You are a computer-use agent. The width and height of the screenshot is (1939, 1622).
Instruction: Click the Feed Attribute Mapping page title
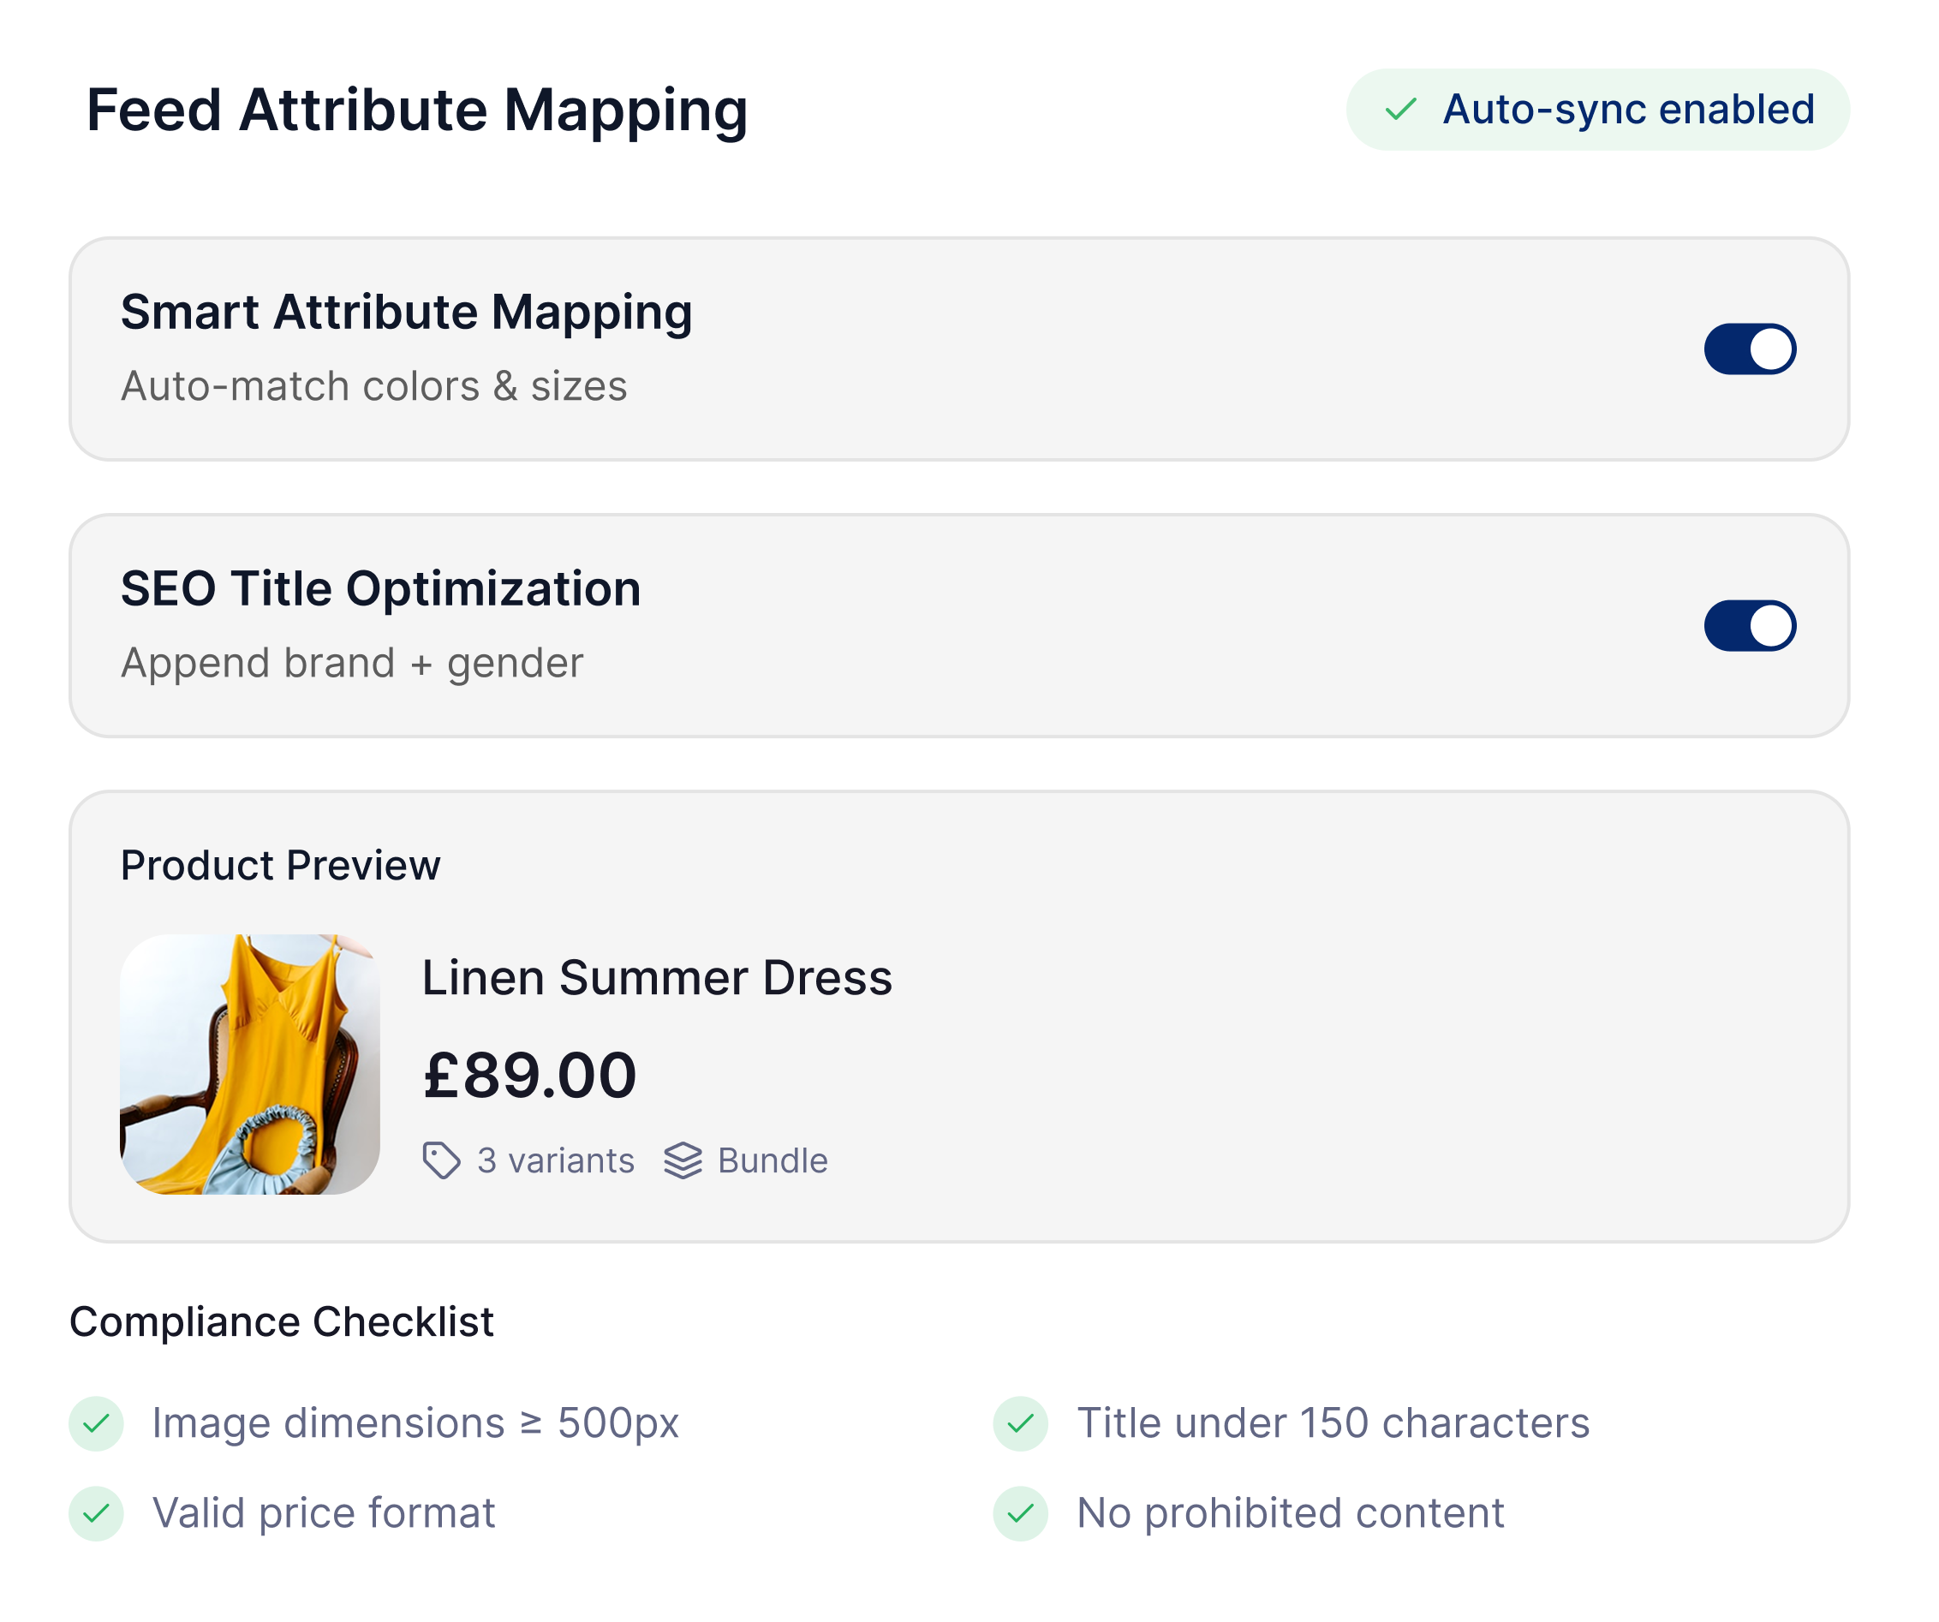(x=416, y=110)
